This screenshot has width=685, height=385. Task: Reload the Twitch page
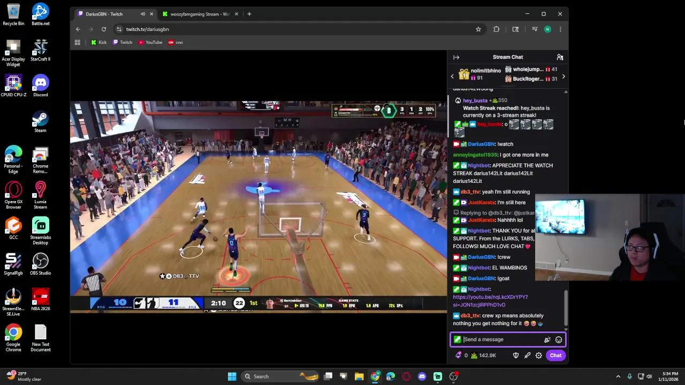(104, 29)
